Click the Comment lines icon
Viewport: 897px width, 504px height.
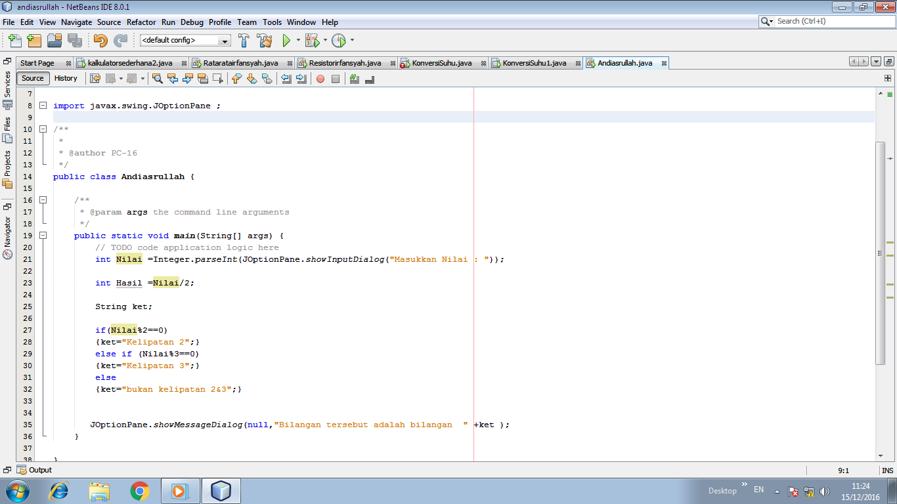pos(355,79)
